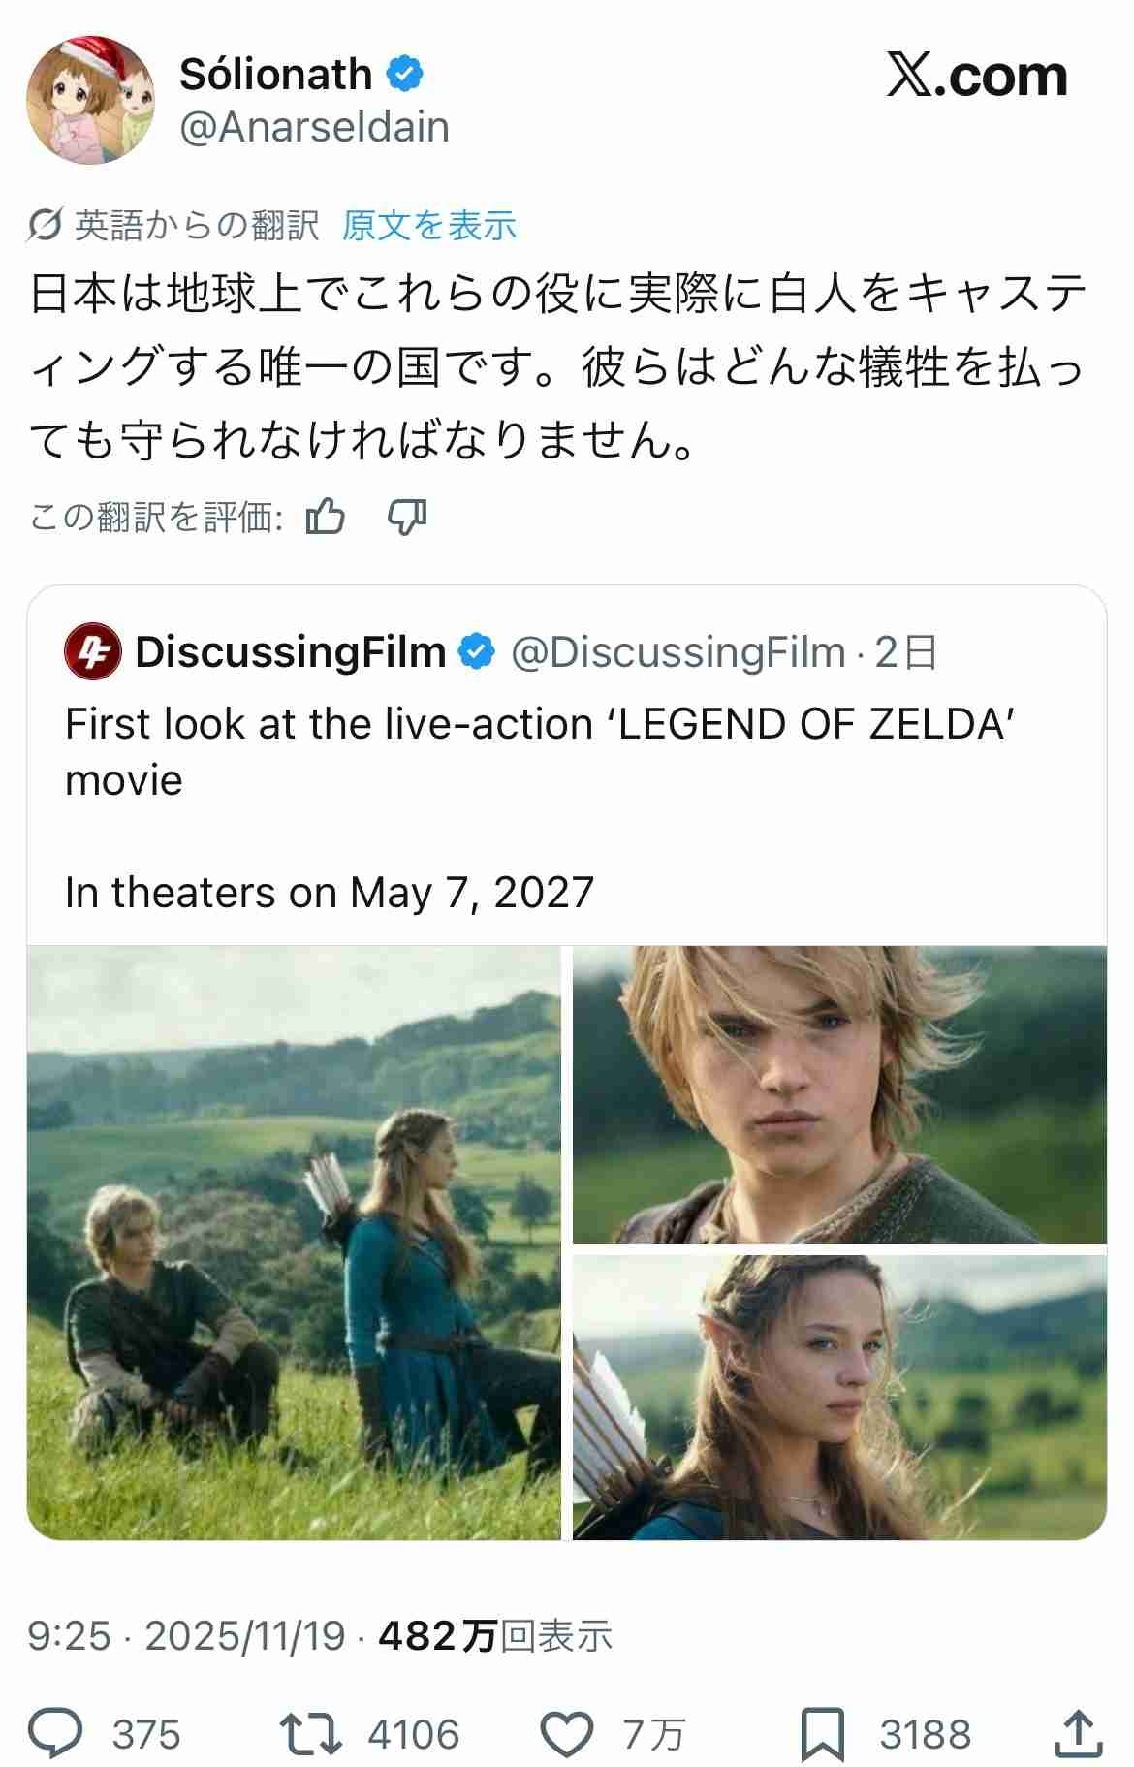The height and width of the screenshot is (1767, 1134).
Task: Like the post with the heart icon
Action: tap(566, 1734)
